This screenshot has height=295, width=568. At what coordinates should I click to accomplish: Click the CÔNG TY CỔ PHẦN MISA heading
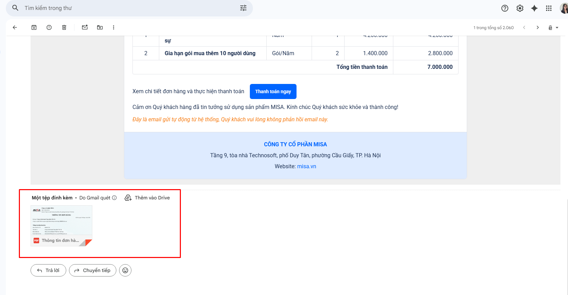[295, 145]
